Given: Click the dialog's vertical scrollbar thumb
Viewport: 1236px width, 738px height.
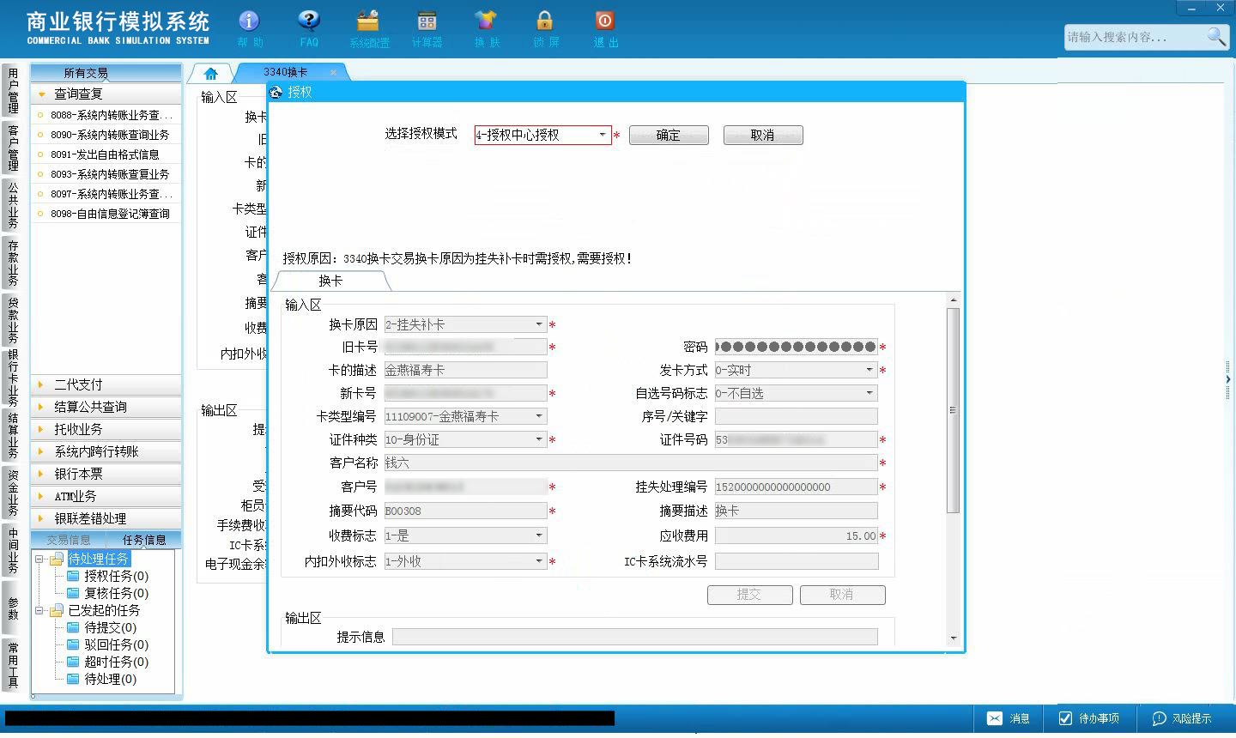Looking at the screenshot, I should 953,410.
